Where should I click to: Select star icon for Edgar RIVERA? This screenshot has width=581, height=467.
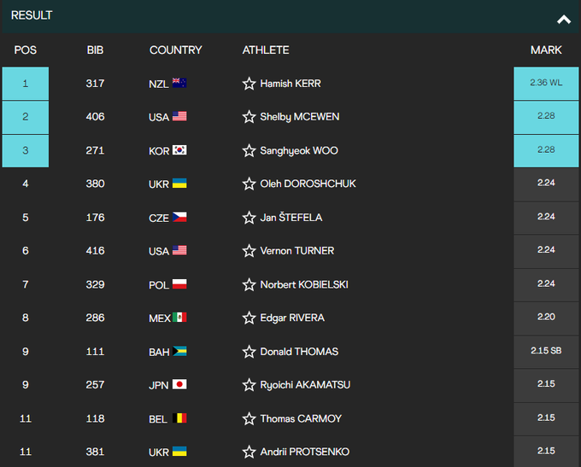[249, 318]
